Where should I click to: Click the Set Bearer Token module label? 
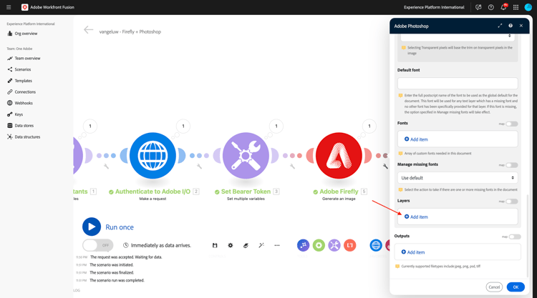(246, 192)
